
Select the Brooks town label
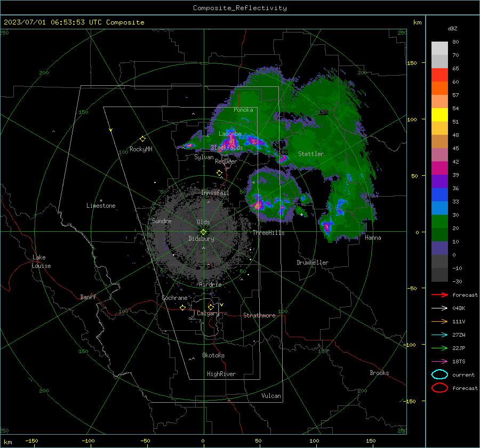(x=379, y=373)
